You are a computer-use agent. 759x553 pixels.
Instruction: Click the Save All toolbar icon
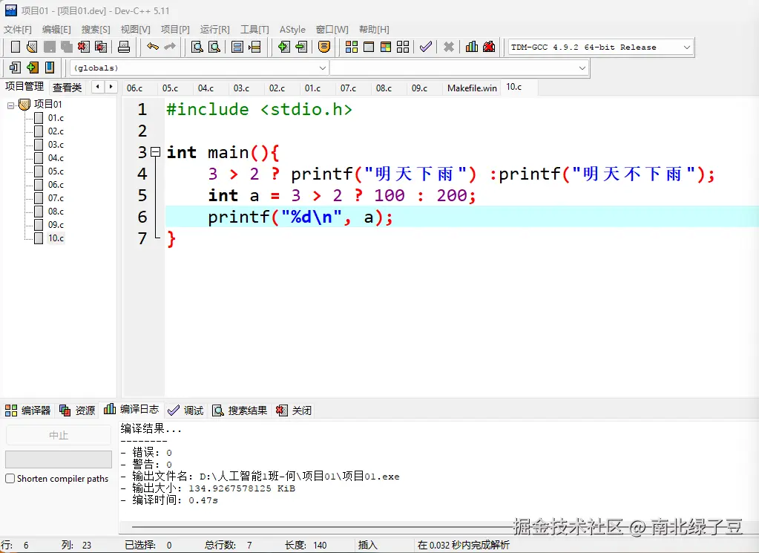pos(66,47)
